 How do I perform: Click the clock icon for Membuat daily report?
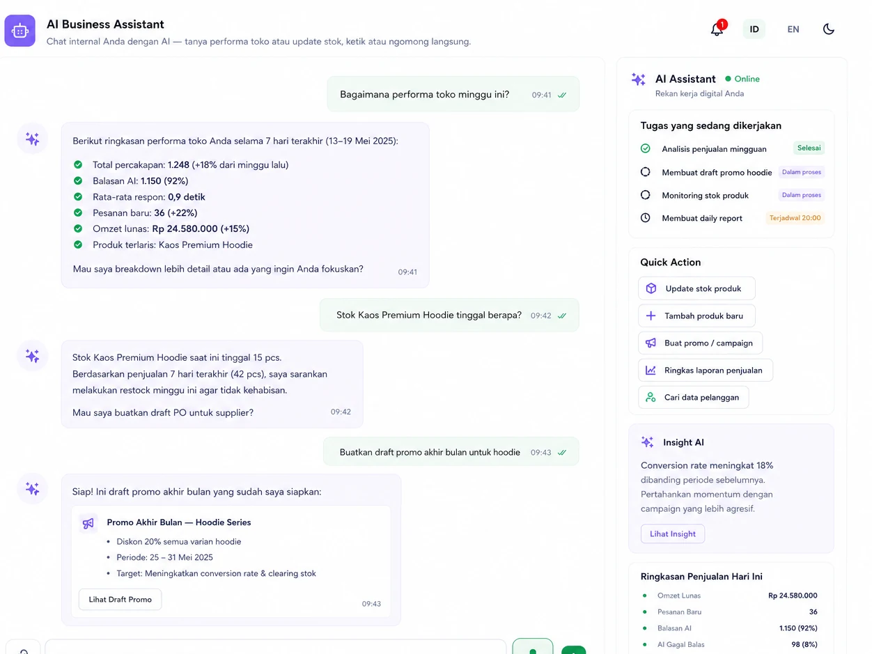(645, 218)
